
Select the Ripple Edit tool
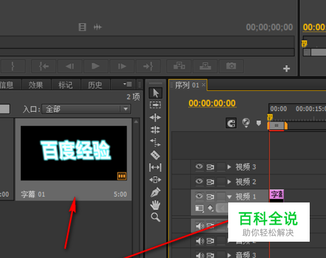155,118
